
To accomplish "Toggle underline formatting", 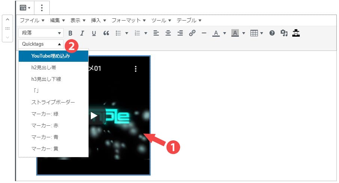I will tap(94, 33).
